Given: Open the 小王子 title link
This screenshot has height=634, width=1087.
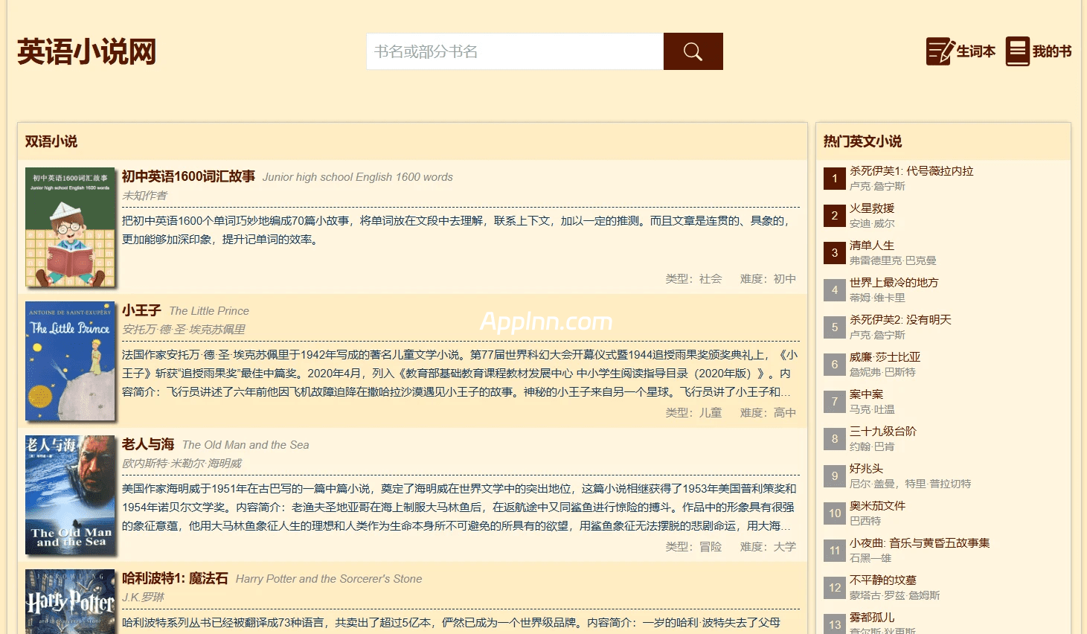Looking at the screenshot, I should (x=141, y=310).
